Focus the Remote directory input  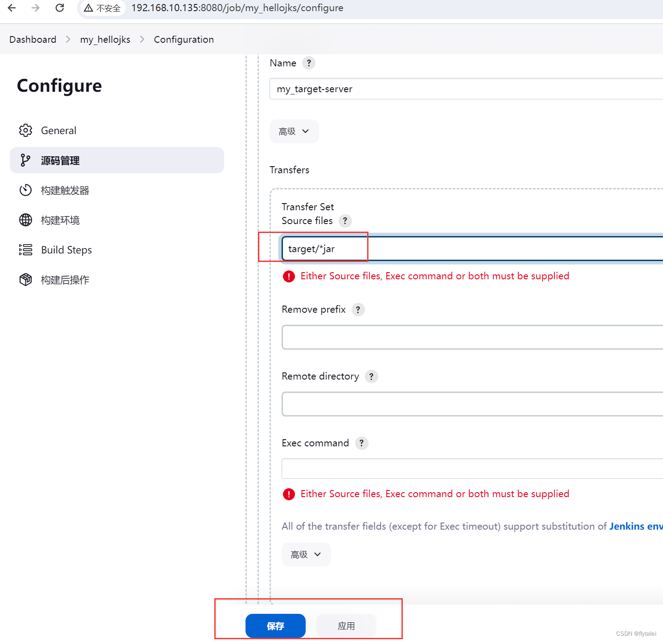tap(472, 404)
